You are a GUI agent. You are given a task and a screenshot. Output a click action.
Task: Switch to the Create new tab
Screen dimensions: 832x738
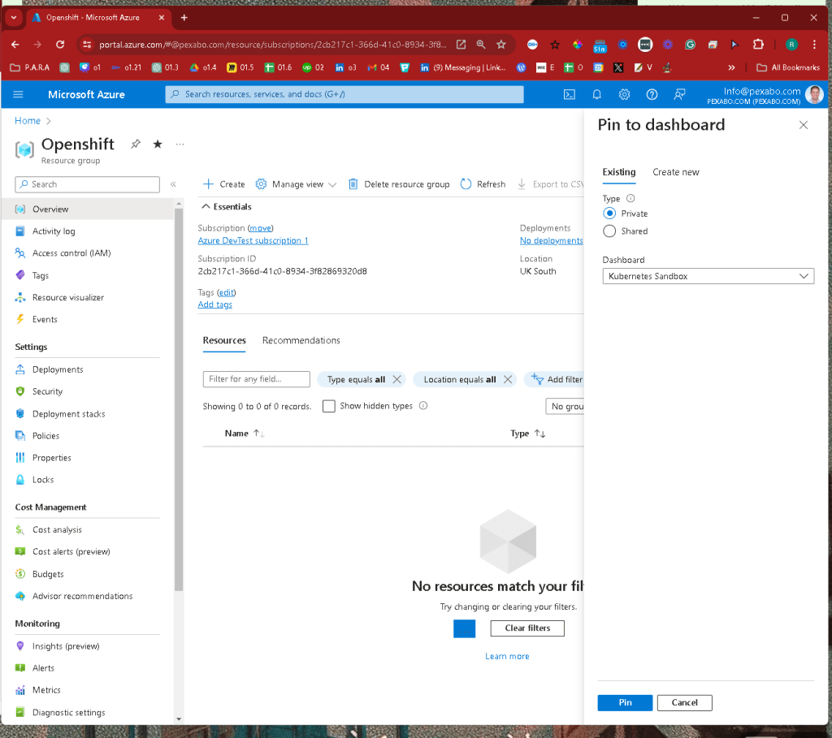click(x=675, y=172)
